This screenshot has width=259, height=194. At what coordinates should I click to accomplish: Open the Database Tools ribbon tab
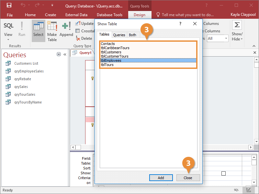tap(109, 15)
